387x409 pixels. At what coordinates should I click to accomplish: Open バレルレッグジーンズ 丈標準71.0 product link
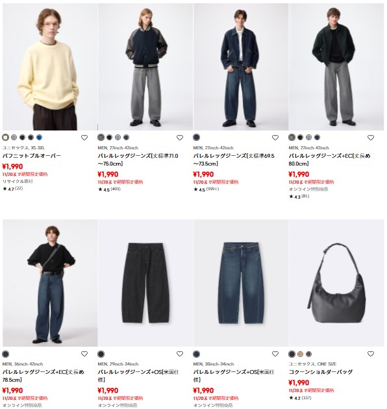tap(138, 160)
